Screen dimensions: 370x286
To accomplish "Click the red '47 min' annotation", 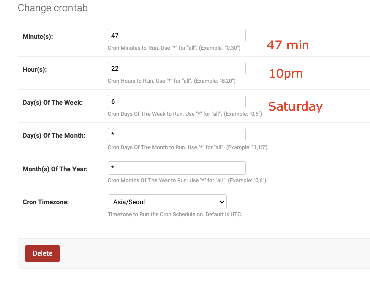I will [287, 45].
